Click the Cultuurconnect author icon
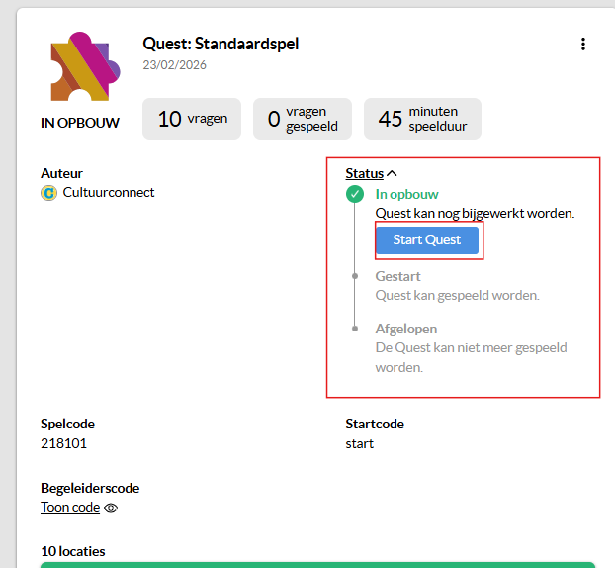The image size is (615, 568). pyautogui.click(x=48, y=193)
